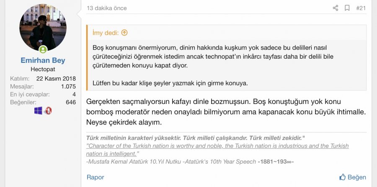The image size is (377, 187).
Task: Click the 'En iyi cevaplar' count 4
Action: pyautogui.click(x=74, y=94)
